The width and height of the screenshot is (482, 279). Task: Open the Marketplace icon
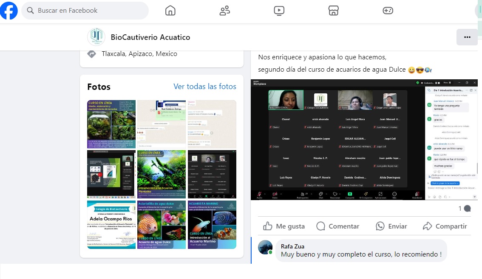[x=334, y=11]
